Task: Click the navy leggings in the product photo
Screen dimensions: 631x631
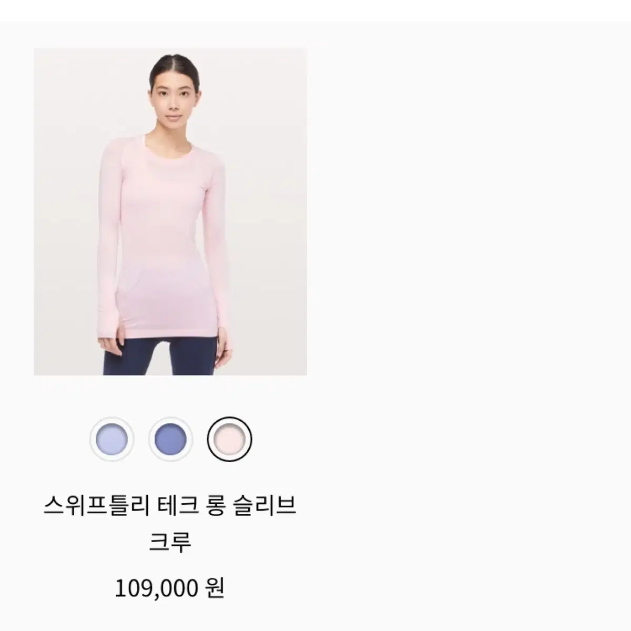Action: [159, 355]
